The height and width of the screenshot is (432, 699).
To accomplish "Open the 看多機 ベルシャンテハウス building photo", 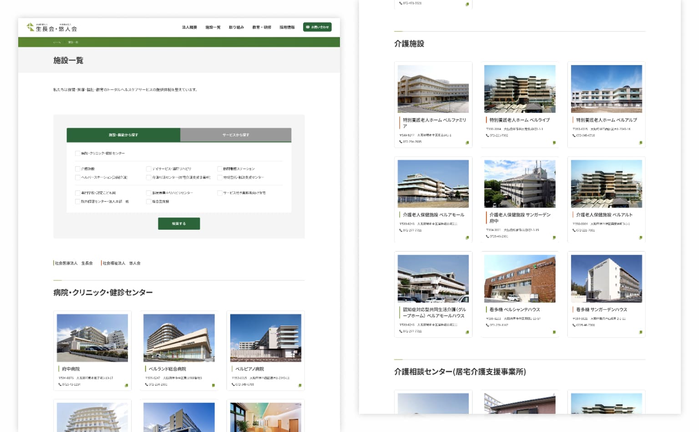I will coord(520,278).
